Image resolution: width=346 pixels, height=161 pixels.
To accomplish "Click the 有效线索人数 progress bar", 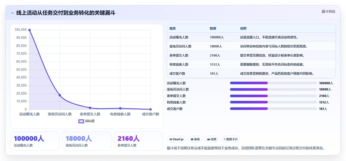I will (274, 102).
